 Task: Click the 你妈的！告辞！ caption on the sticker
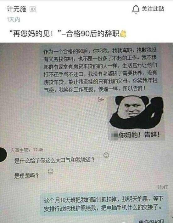[x=139, y=135]
